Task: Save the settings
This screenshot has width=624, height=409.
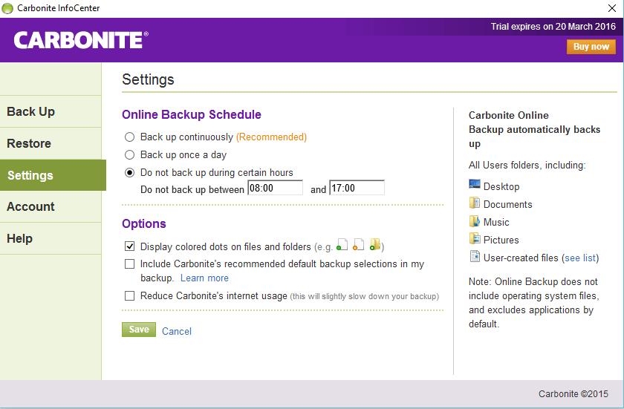Action: [139, 330]
